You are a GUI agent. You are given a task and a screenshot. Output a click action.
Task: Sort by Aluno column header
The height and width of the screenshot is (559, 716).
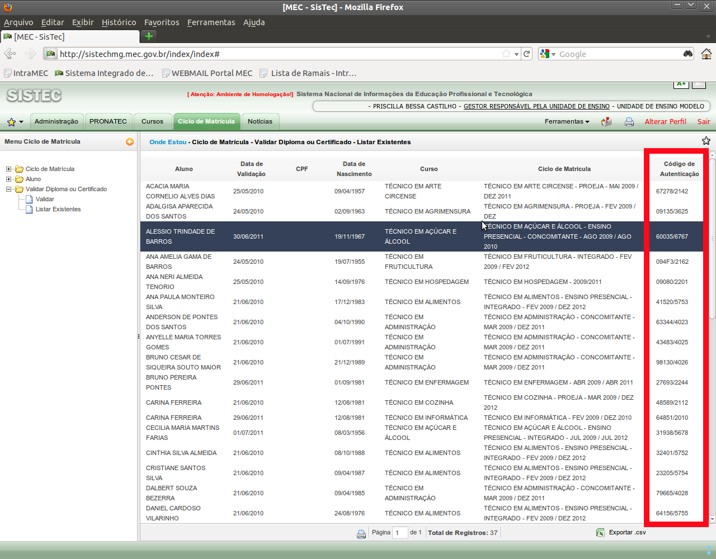(x=183, y=169)
